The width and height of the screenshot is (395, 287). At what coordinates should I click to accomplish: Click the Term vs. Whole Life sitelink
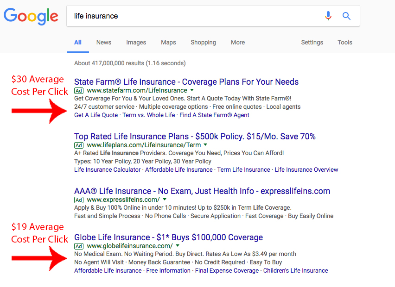[x=149, y=115]
